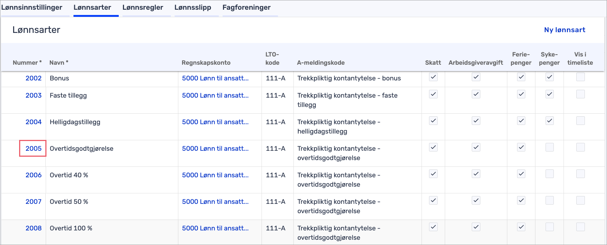
Task: Open wage type number 2005
Action: coord(33,148)
